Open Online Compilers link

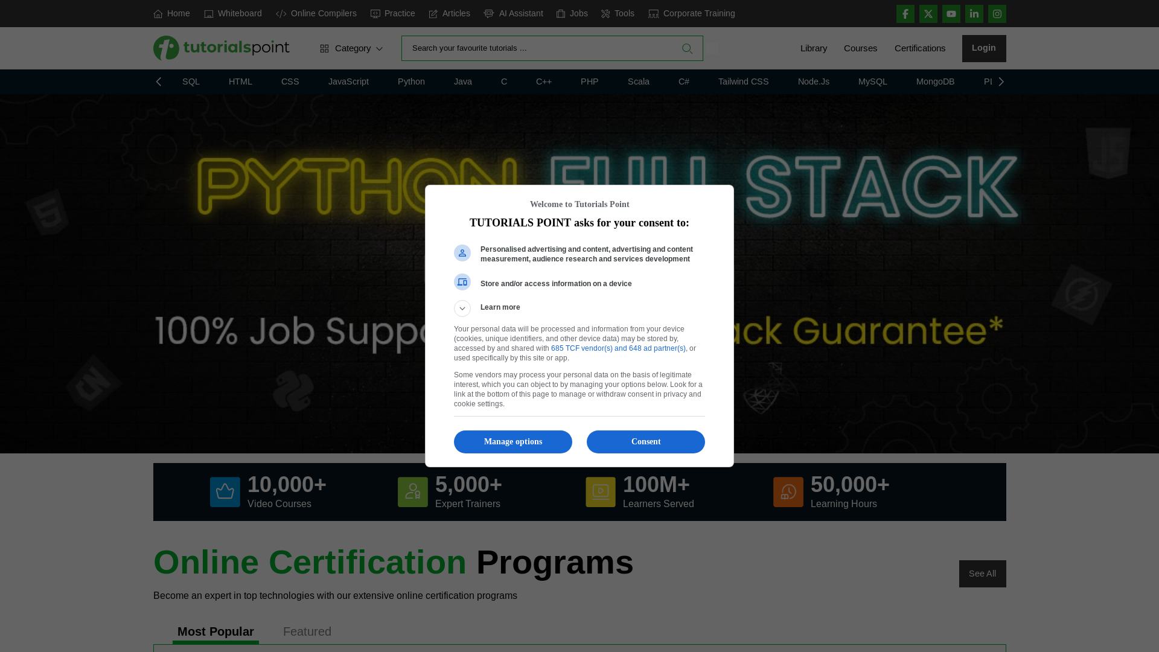[316, 13]
